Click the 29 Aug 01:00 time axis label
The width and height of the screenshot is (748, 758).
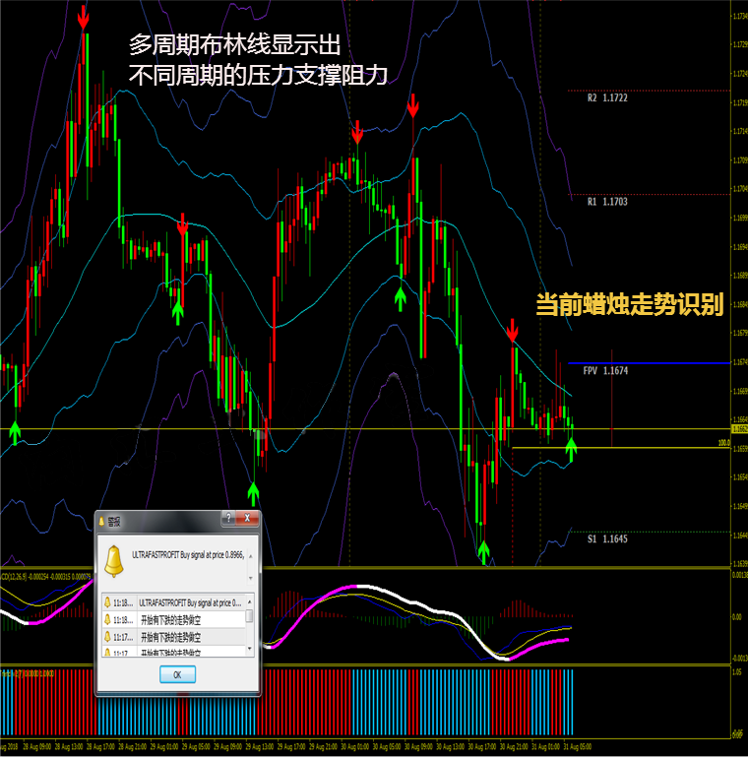click(x=163, y=747)
